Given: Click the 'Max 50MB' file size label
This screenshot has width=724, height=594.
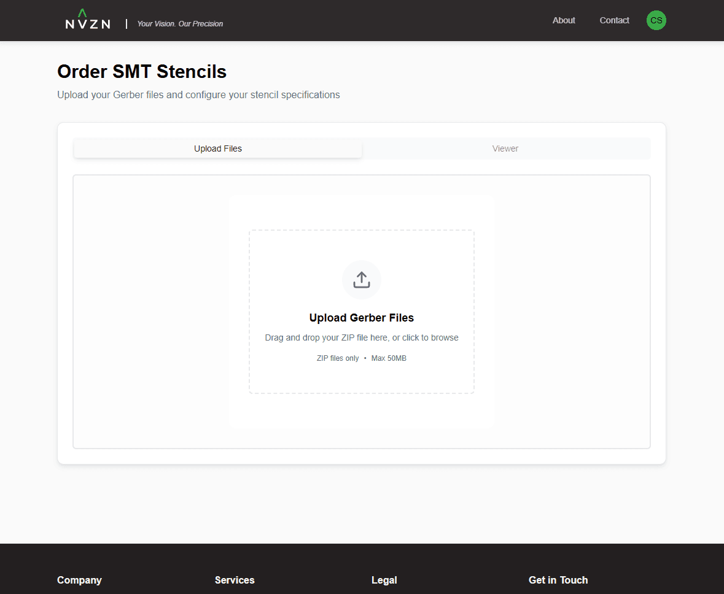Looking at the screenshot, I should (388, 358).
